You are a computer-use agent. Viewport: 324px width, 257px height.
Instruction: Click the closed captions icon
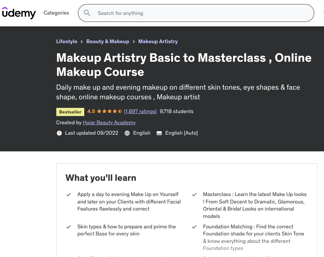click(159, 133)
